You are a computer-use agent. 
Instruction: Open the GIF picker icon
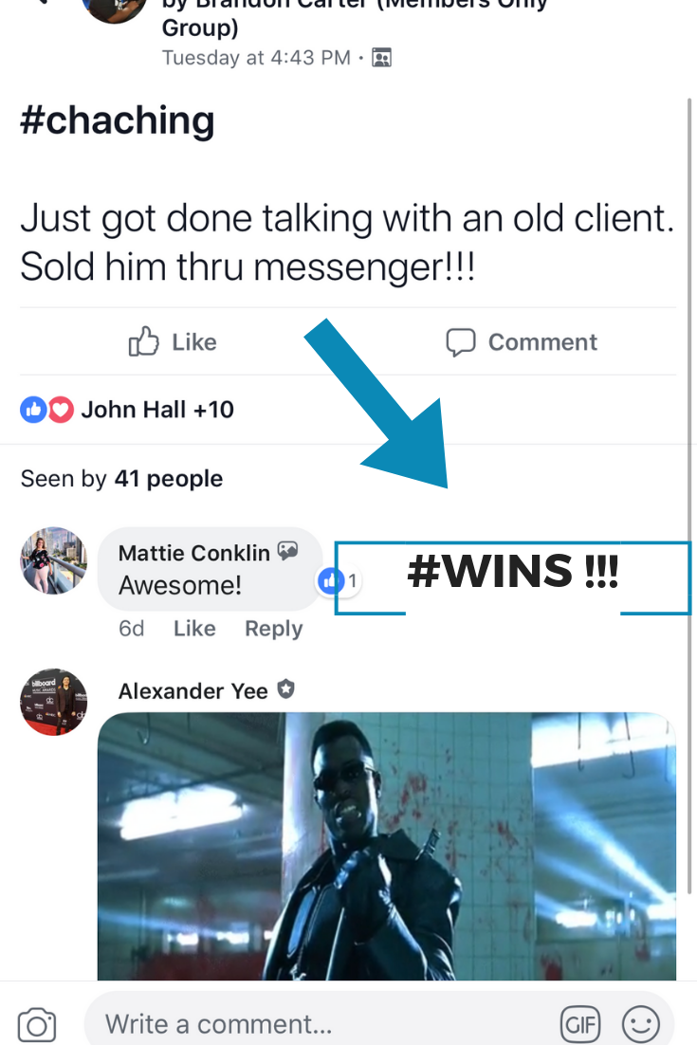pyautogui.click(x=580, y=1024)
